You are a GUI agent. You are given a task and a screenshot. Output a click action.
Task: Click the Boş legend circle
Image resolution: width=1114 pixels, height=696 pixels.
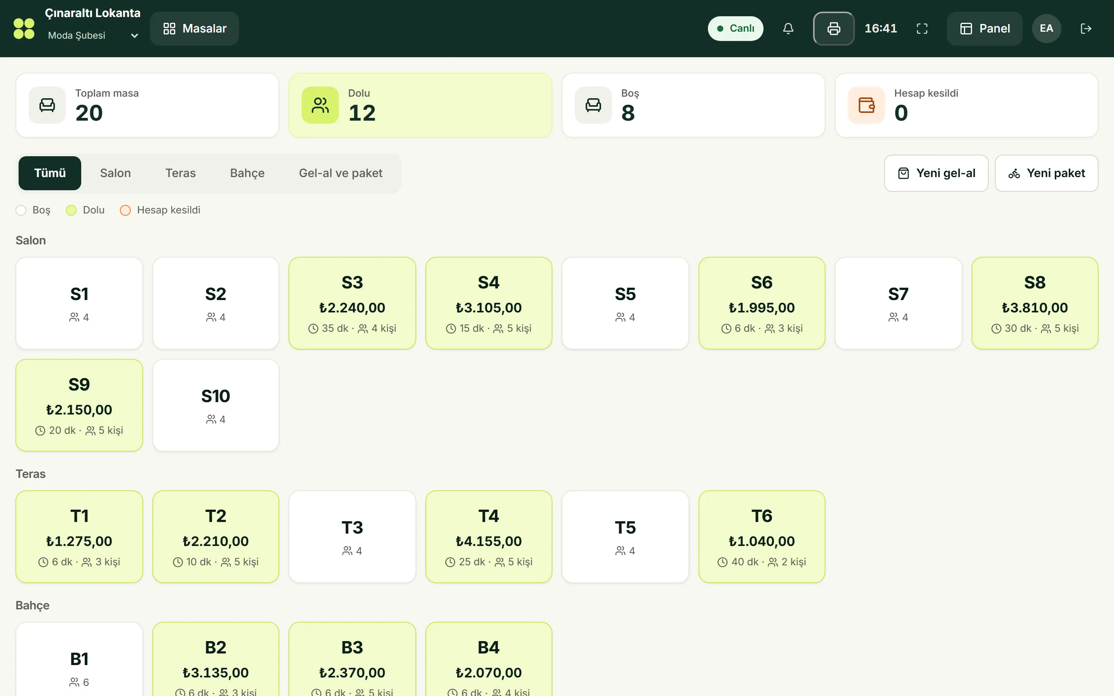click(x=21, y=210)
